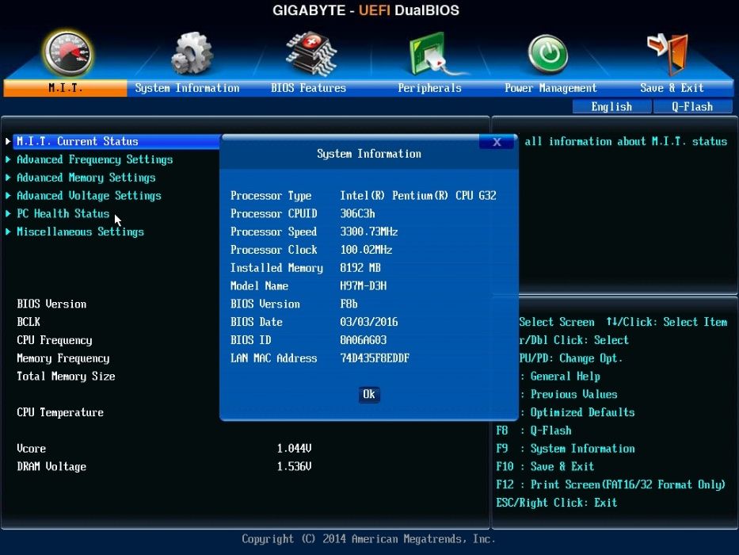Viewport: 739px width, 555px height.
Task: Open the BIOS Features tab
Action: (x=308, y=88)
